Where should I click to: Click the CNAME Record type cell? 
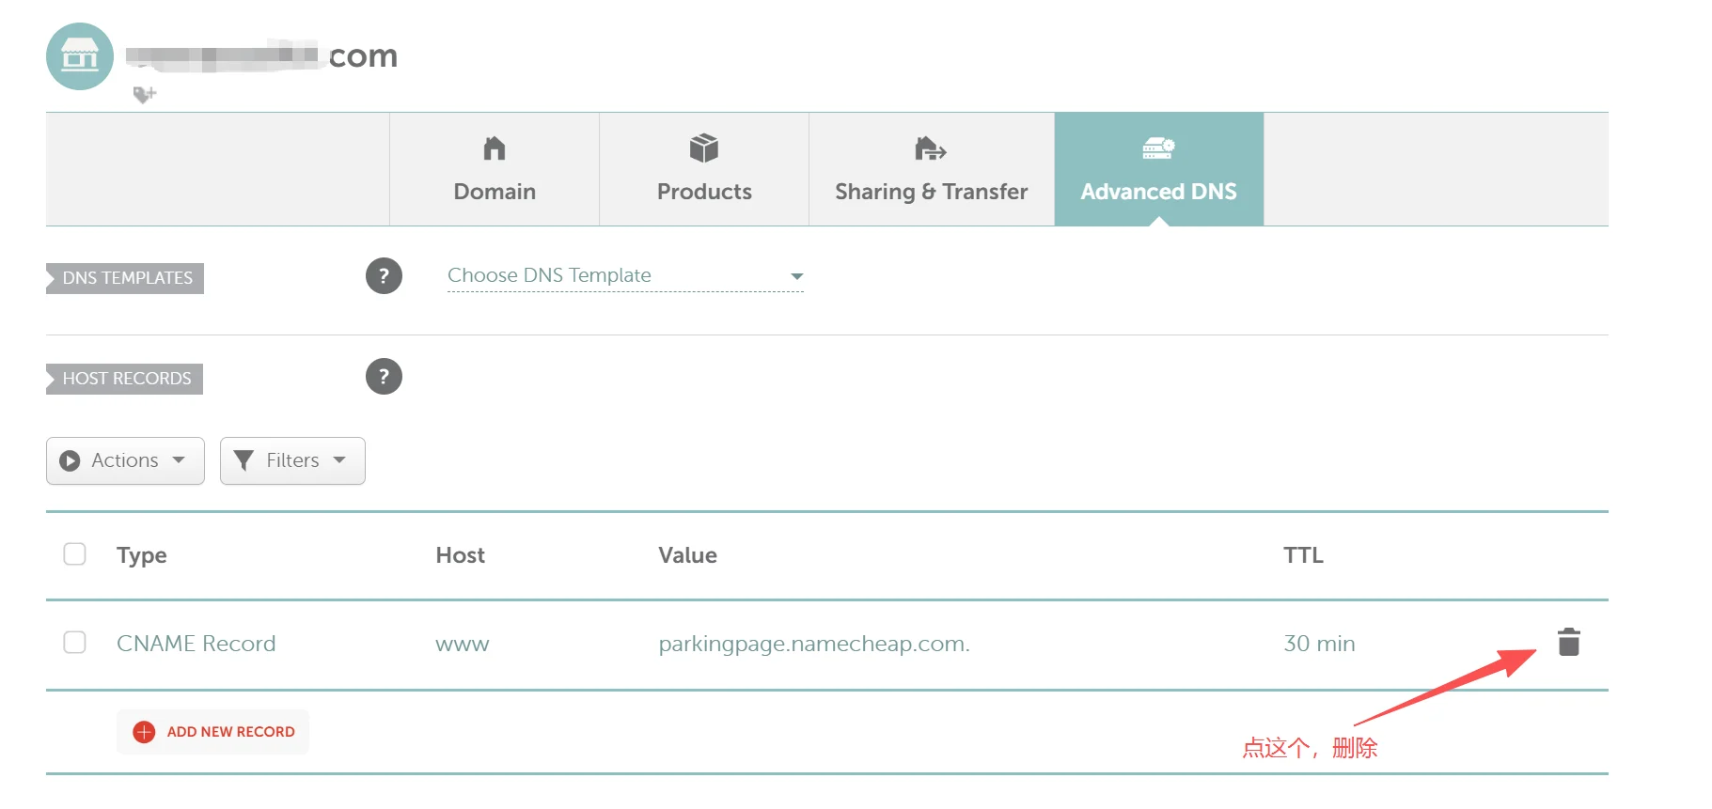[196, 644]
